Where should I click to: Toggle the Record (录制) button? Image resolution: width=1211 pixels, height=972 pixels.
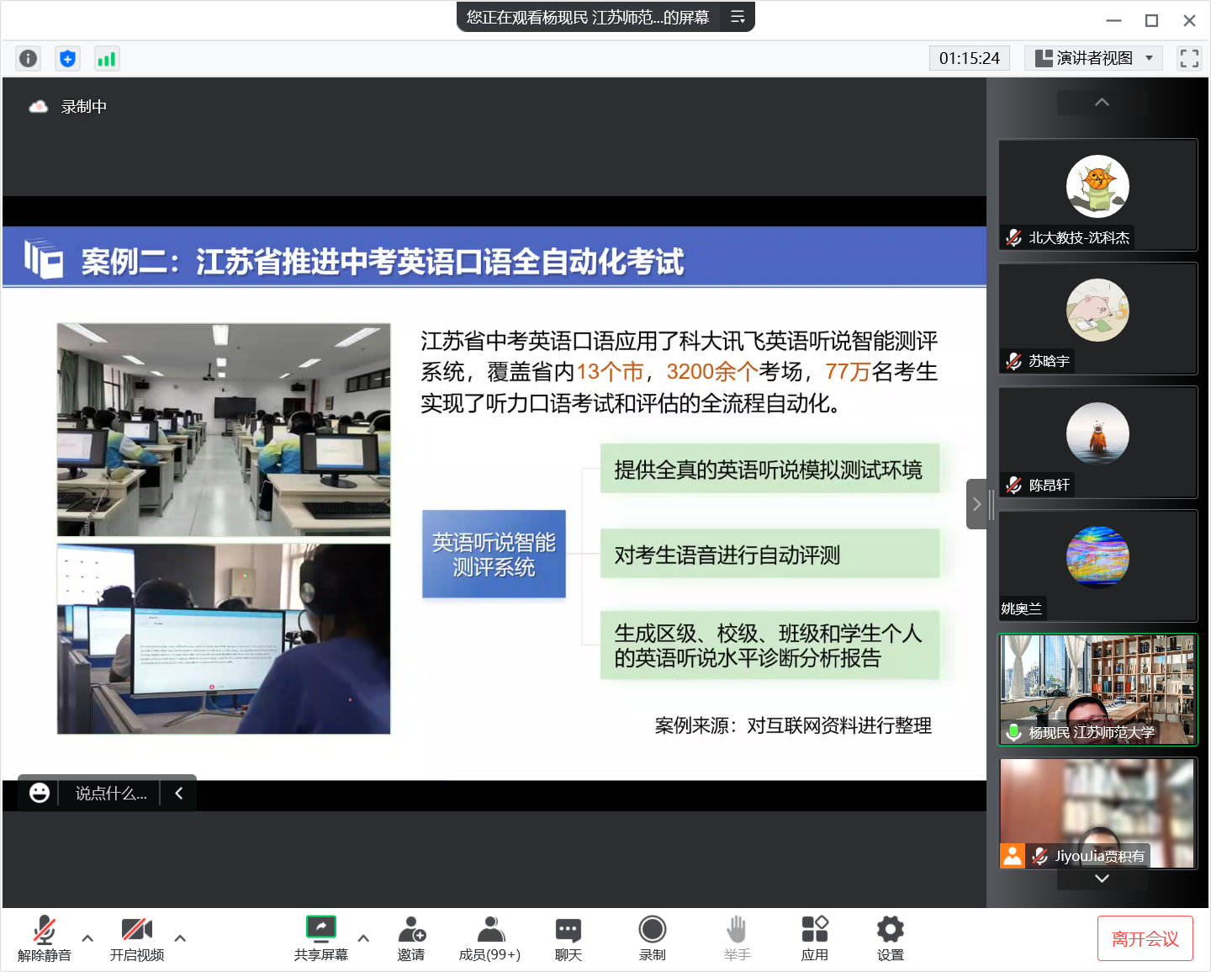coord(652,937)
